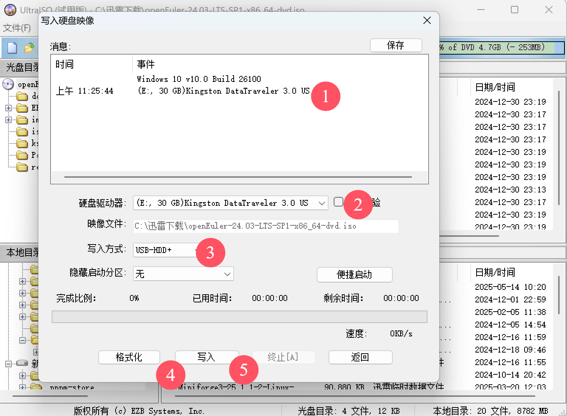Viewport: 567px width, 416px height.
Task: Click the message list horizontal scrollbar
Action: 238,177
